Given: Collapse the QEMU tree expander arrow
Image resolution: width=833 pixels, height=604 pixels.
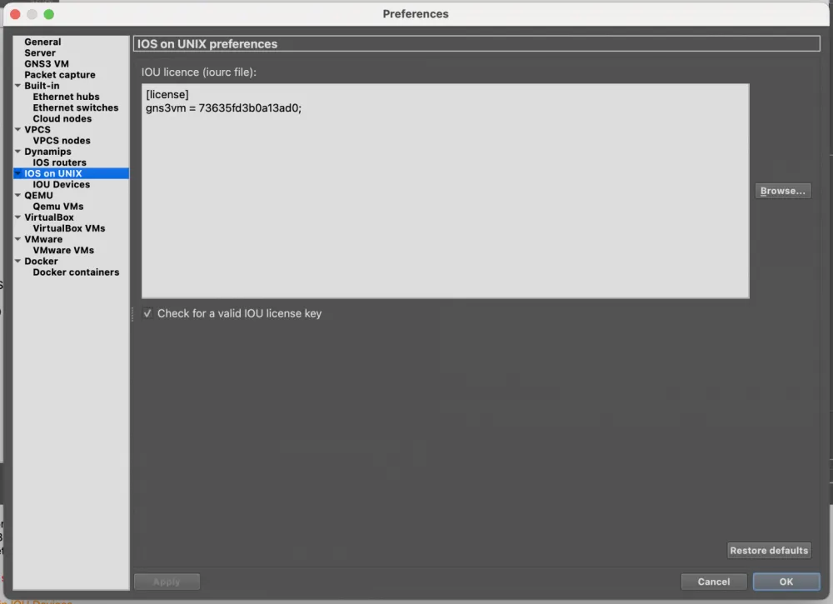Looking at the screenshot, I should pyautogui.click(x=17, y=196).
